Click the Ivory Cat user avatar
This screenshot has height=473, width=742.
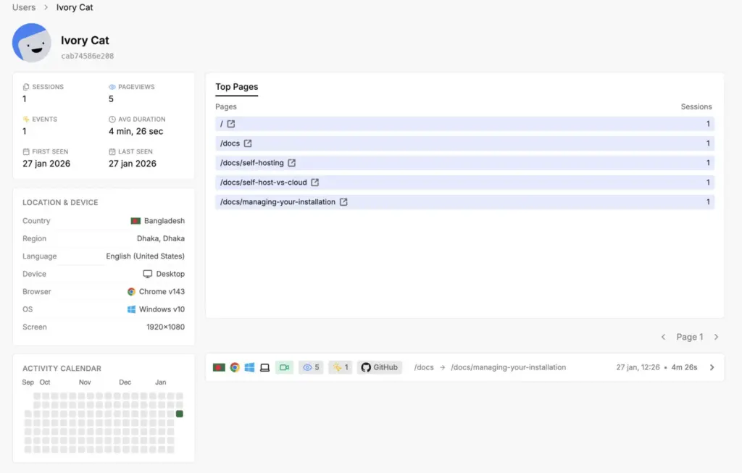point(31,43)
